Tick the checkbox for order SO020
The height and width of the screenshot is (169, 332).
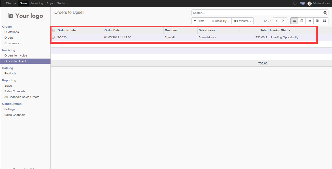(x=54, y=37)
